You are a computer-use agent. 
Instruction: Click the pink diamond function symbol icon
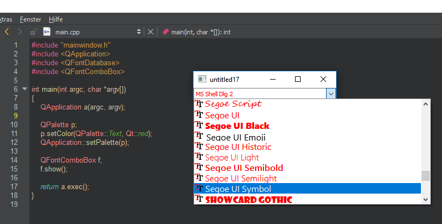pos(165,32)
